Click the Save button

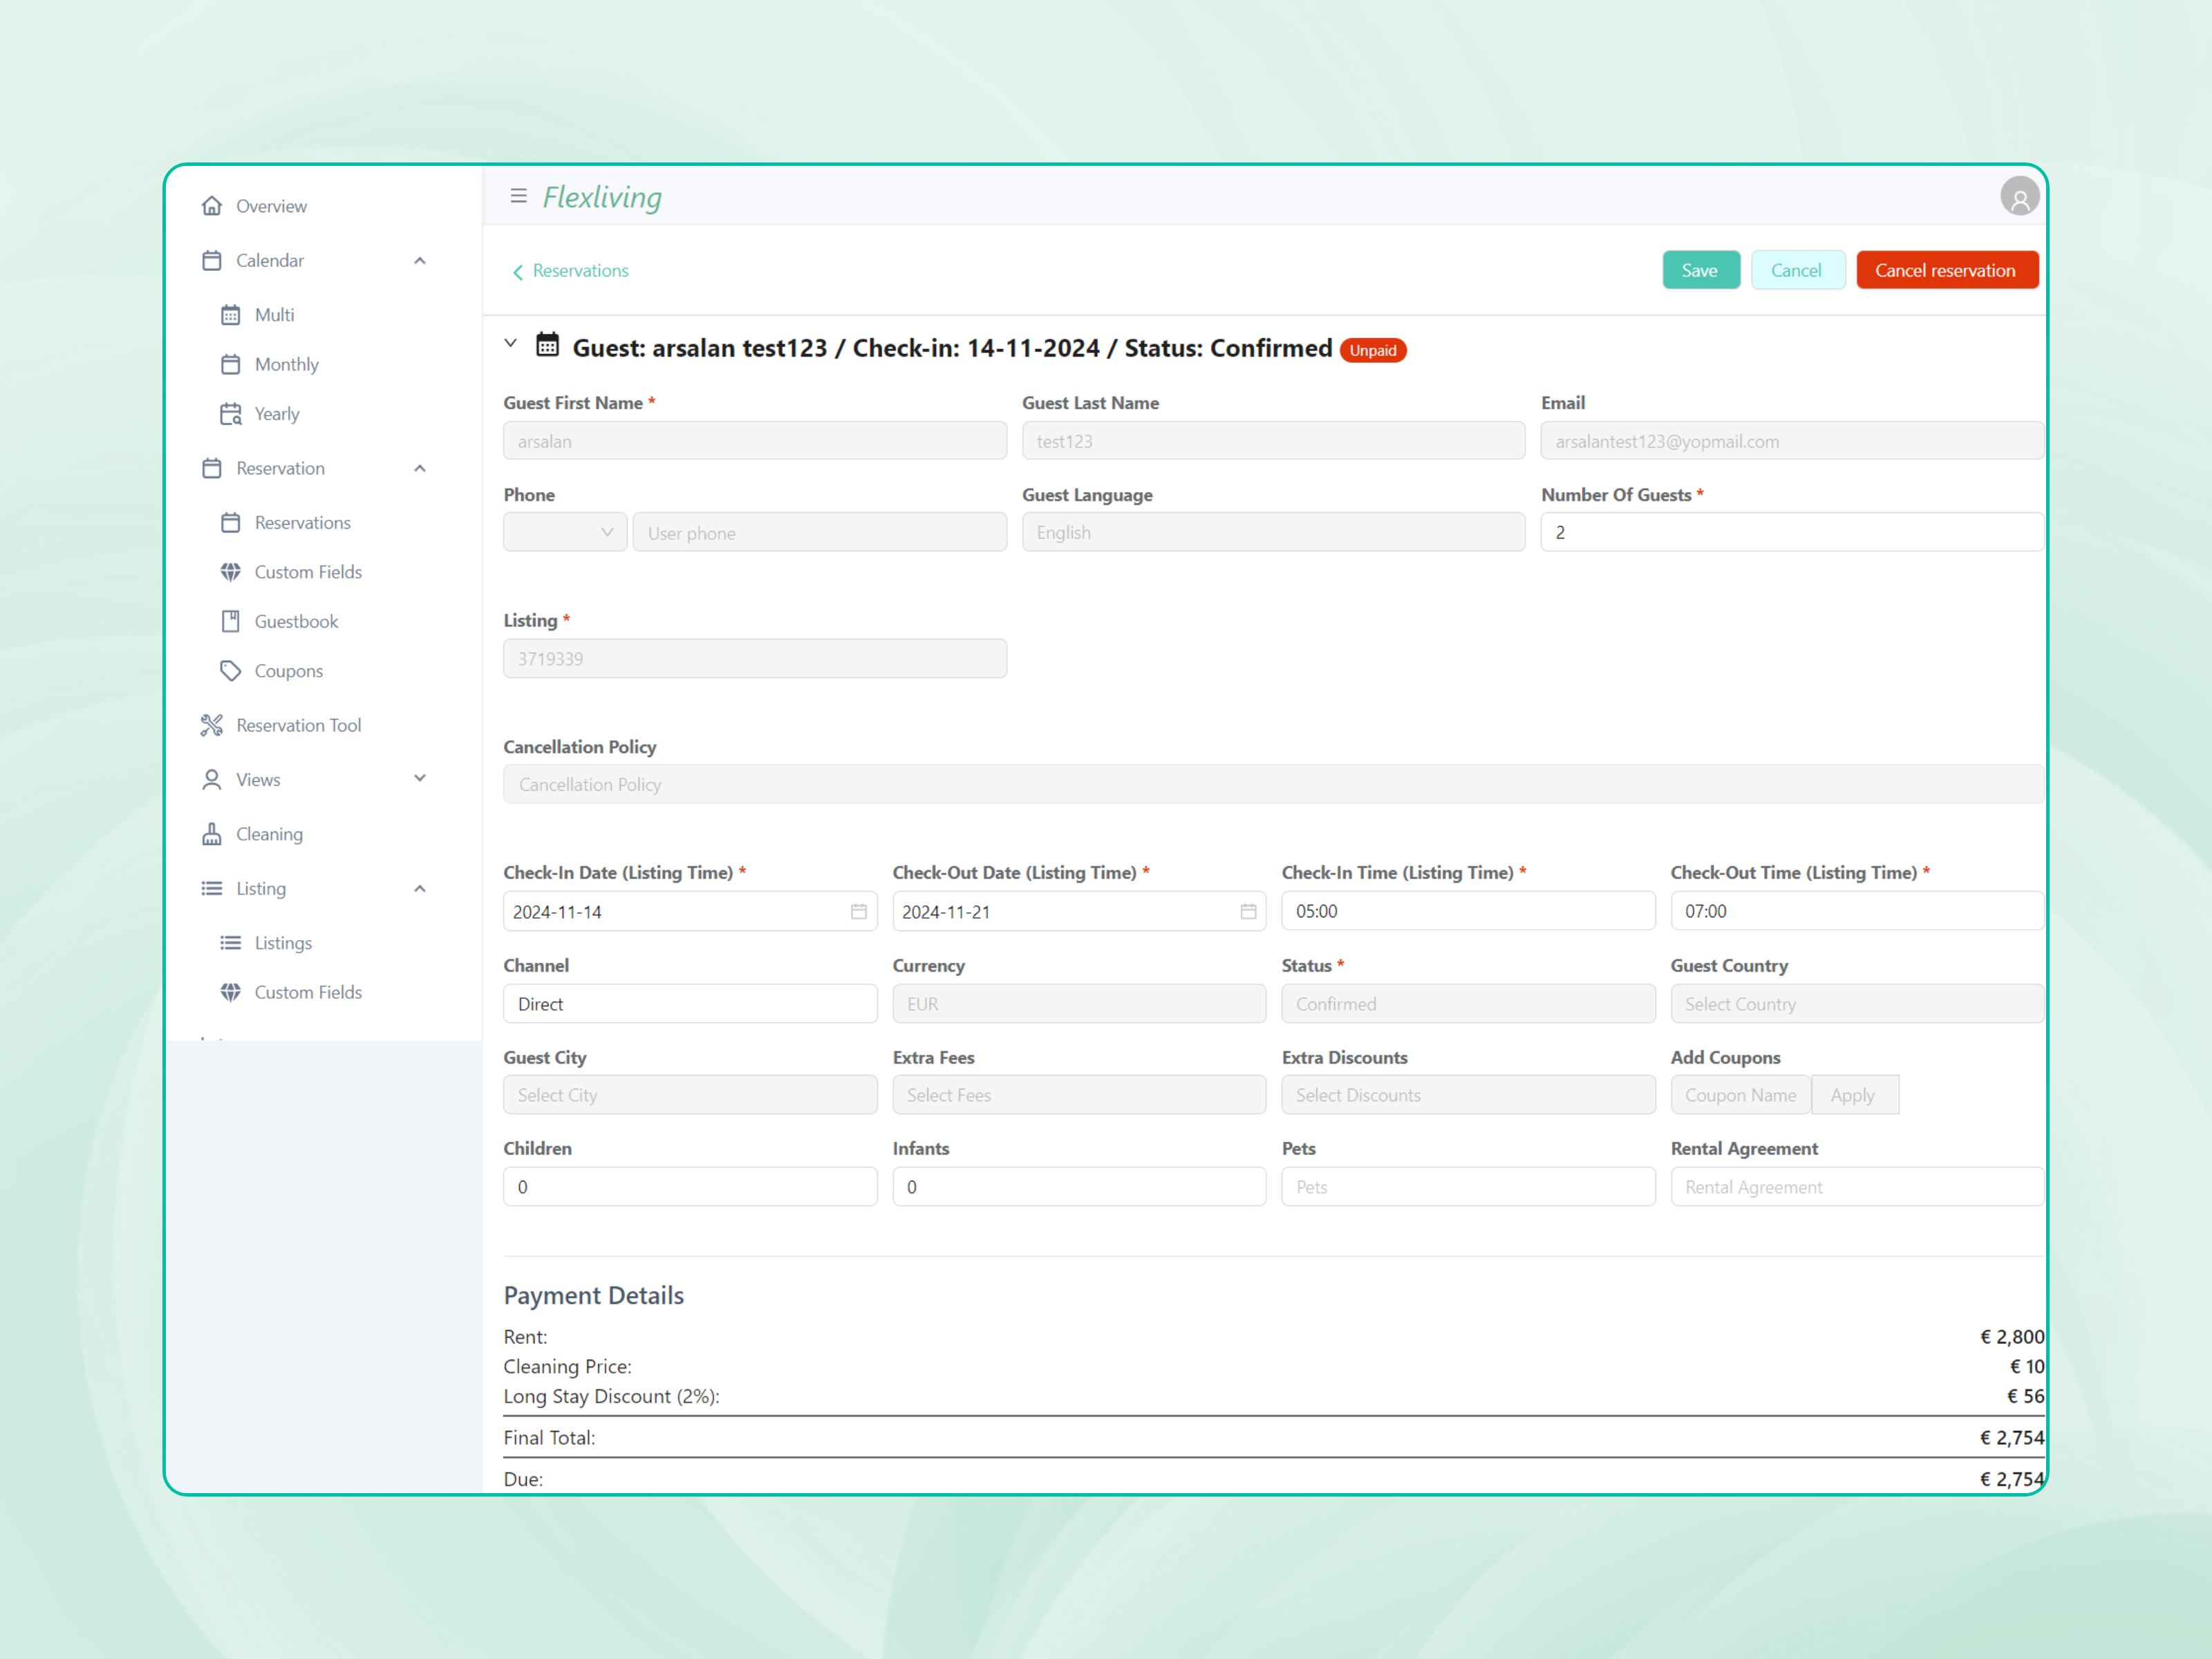[1700, 270]
